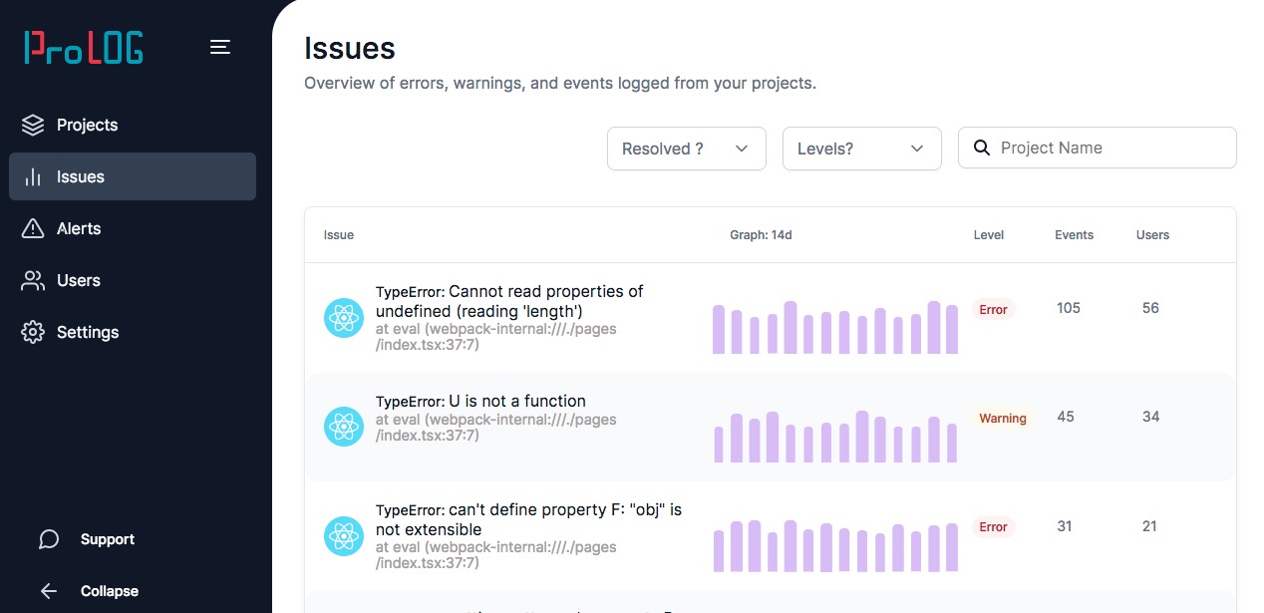Open the Projects menu item
Viewport: 1264px width, 613px height.
point(133,125)
